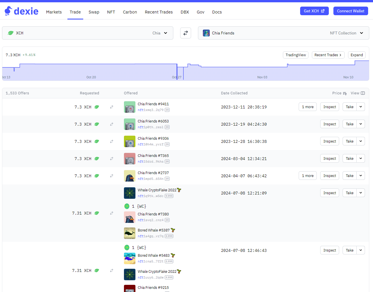The width and height of the screenshot is (373, 292).
Task: Open the Chia Friends #9306 thumbnail
Action: [130, 141]
